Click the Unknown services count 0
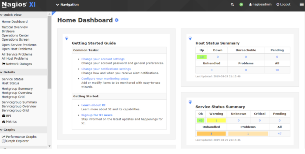 (x=239, y=120)
